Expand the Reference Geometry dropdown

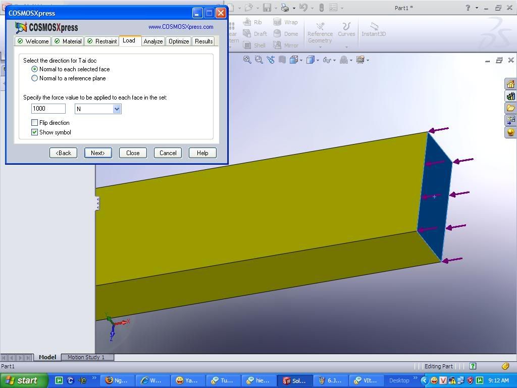tap(320, 47)
